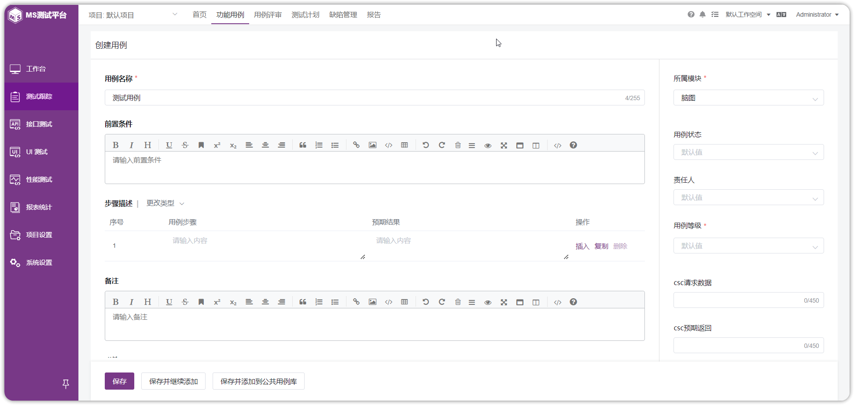The height and width of the screenshot is (405, 854).
Task: Open the 所属模块 dropdown showing 脑图
Action: (x=748, y=98)
